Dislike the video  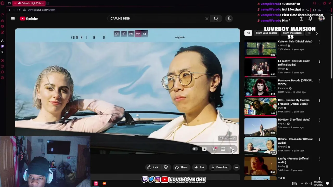pos(166,167)
